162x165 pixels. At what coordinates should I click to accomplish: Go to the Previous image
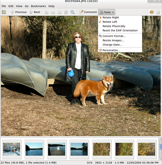click(19, 12)
